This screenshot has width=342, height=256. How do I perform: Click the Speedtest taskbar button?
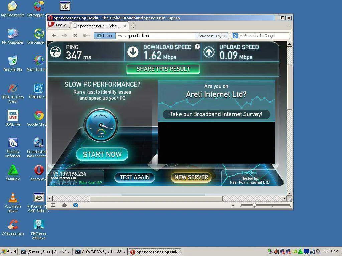156,252
